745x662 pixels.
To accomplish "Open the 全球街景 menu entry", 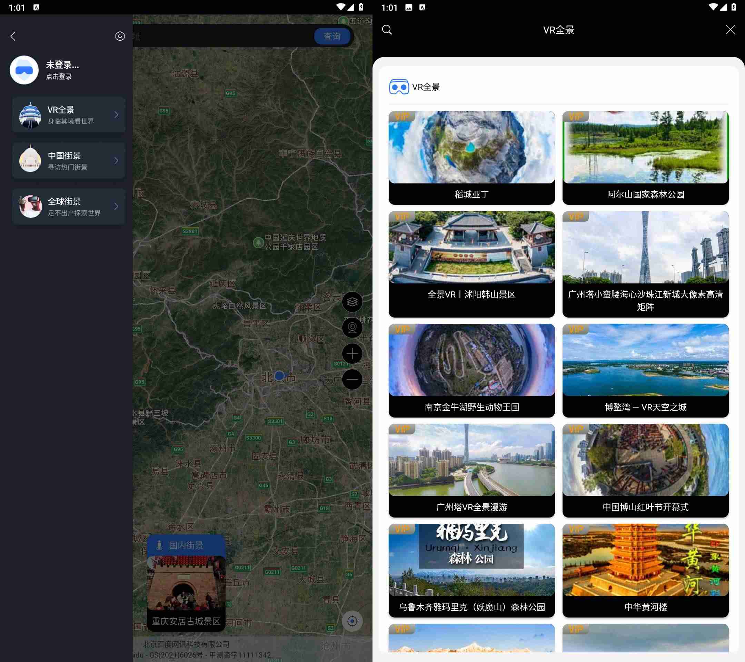I will pyautogui.click(x=69, y=206).
